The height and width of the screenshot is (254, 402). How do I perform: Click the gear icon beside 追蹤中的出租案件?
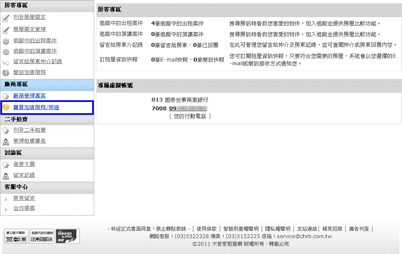(x=6, y=41)
